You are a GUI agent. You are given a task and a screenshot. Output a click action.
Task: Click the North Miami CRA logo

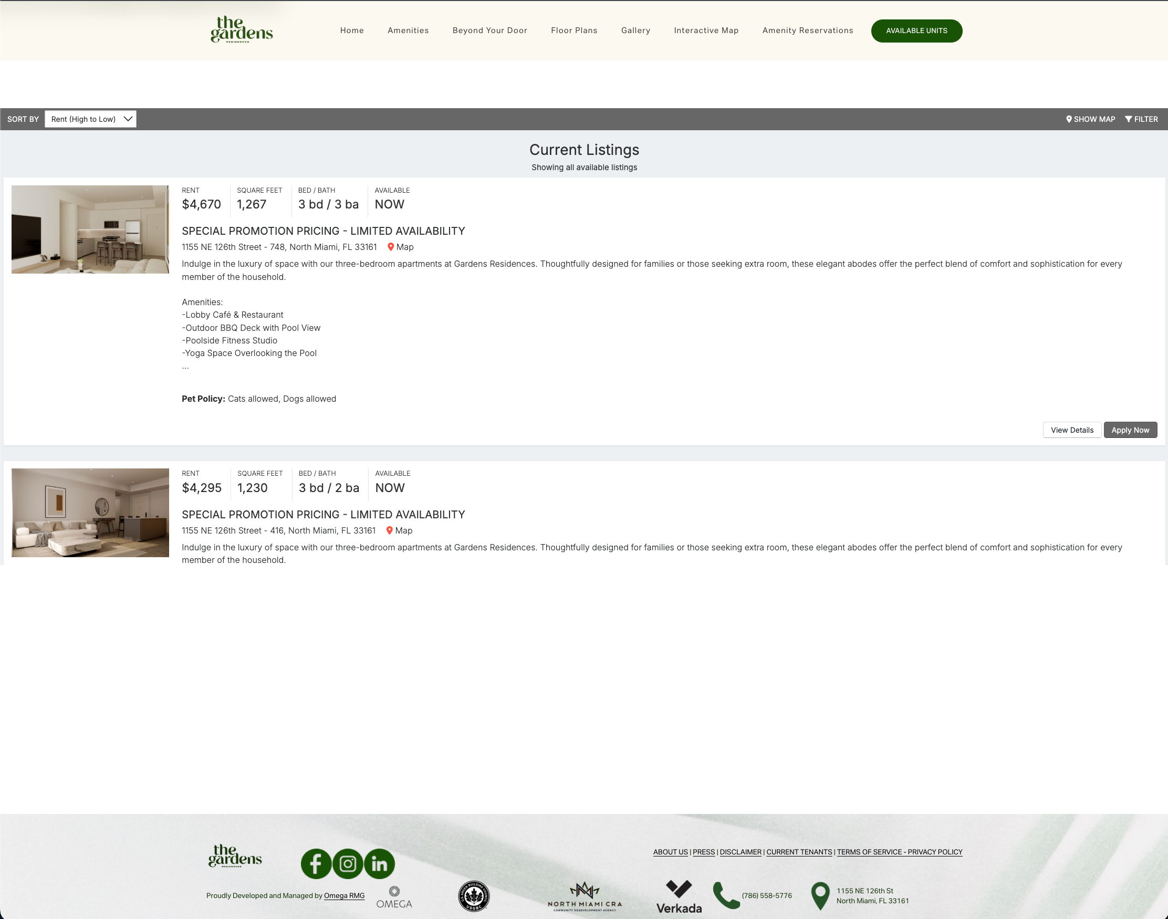pos(585,897)
